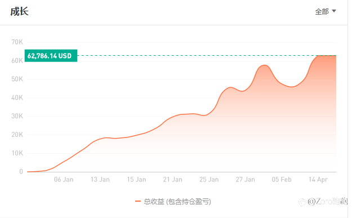The height and width of the screenshot is (218, 352).
Task: Select the 27 Jan axis label
Action: tap(246, 180)
